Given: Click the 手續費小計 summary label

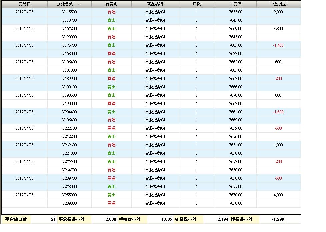Looking at the screenshot, I should coord(130,219).
